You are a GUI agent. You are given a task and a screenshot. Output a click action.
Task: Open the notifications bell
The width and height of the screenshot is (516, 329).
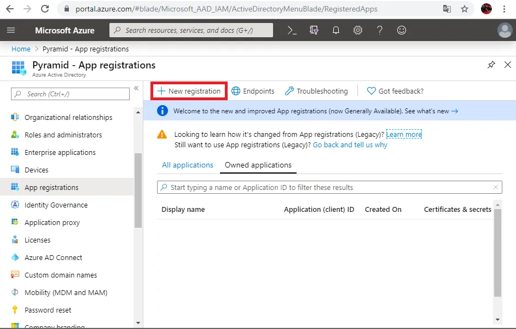[x=335, y=30]
